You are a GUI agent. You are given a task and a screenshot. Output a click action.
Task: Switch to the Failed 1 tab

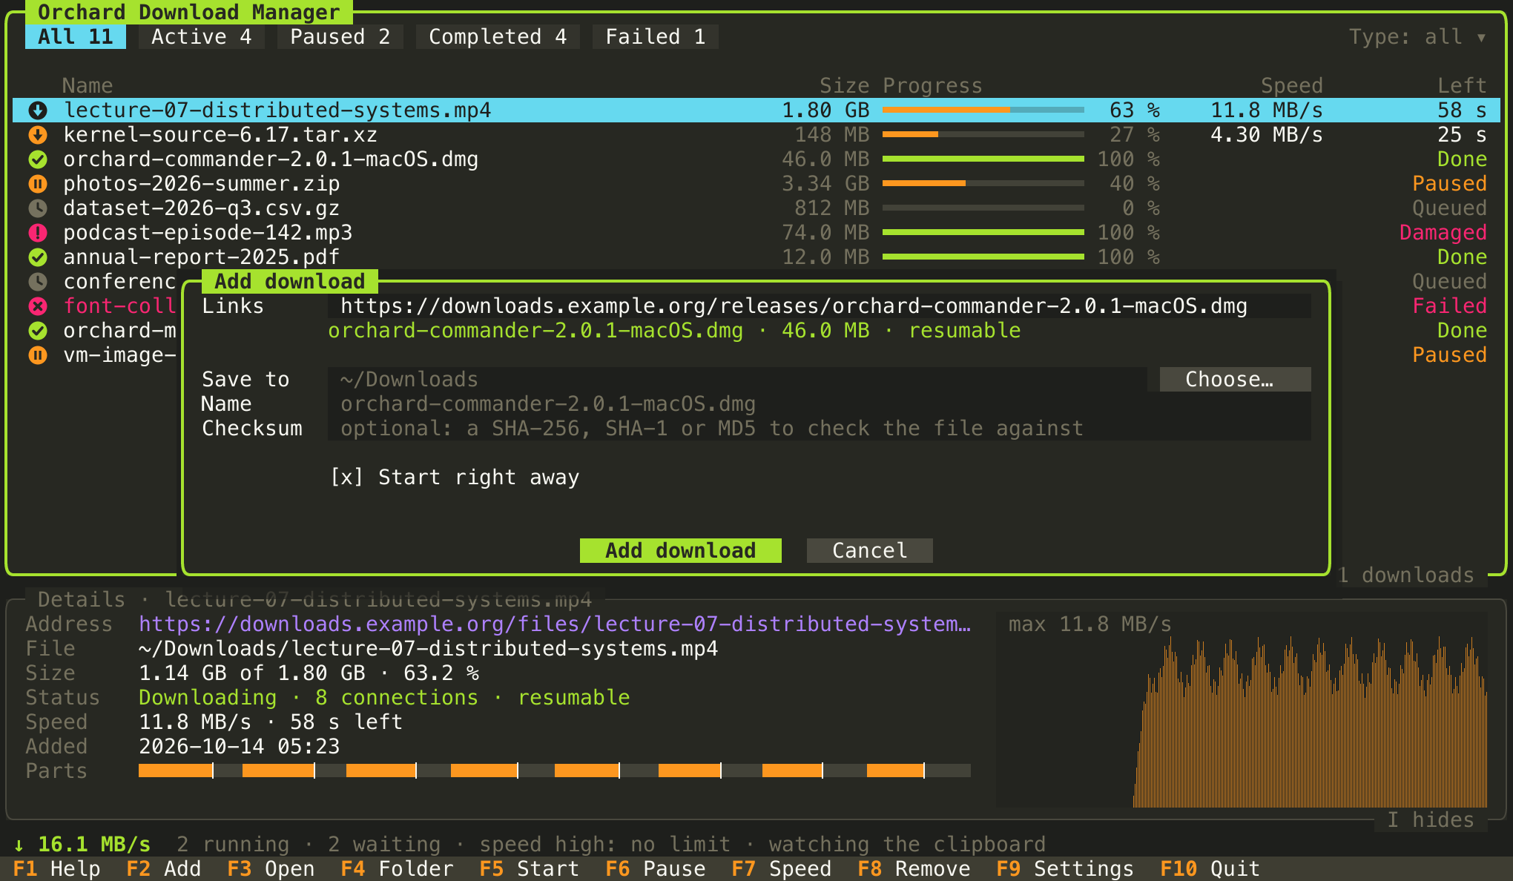656,37
